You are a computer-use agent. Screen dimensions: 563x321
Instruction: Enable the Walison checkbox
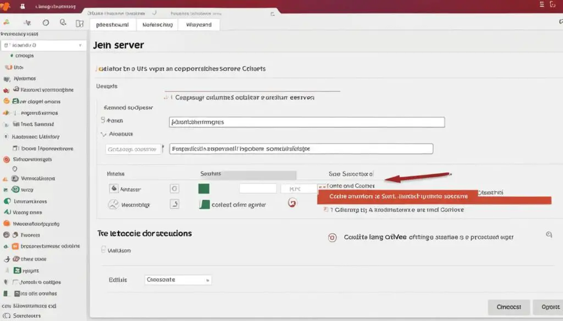(104, 250)
